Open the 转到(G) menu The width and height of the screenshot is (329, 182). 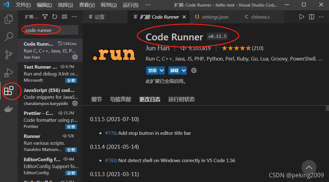pyautogui.click(x=109, y=5)
